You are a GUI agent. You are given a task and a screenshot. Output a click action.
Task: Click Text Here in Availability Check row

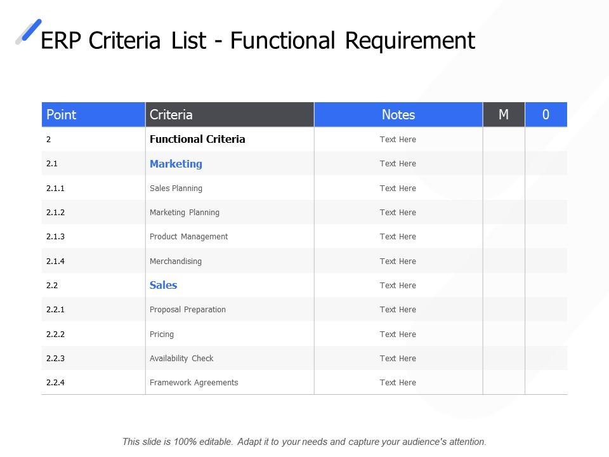(398, 358)
